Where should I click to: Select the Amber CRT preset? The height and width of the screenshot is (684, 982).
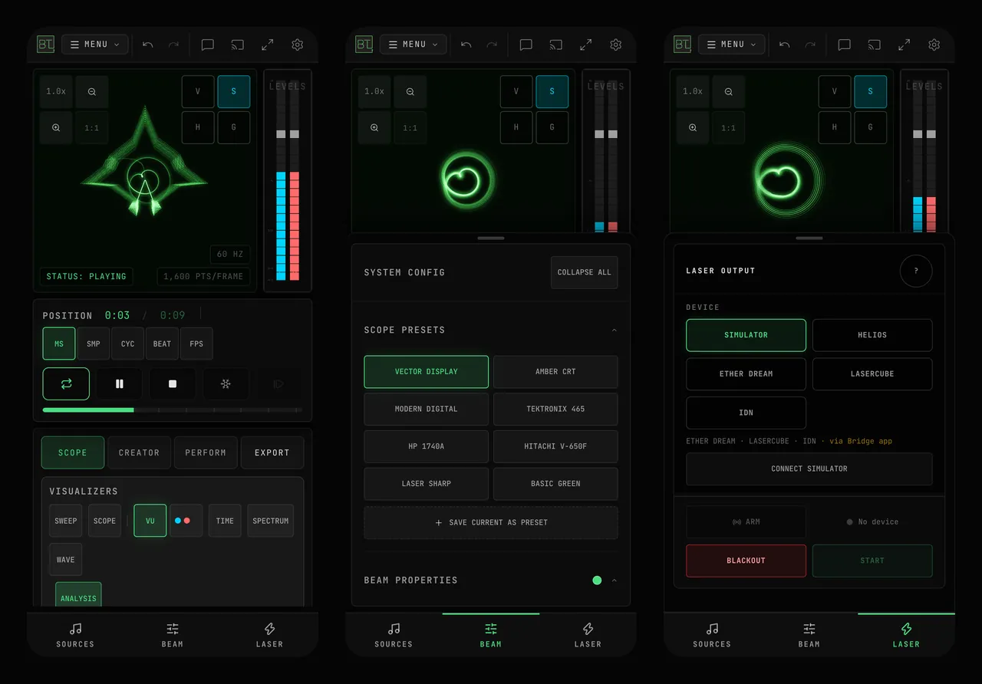(x=555, y=371)
